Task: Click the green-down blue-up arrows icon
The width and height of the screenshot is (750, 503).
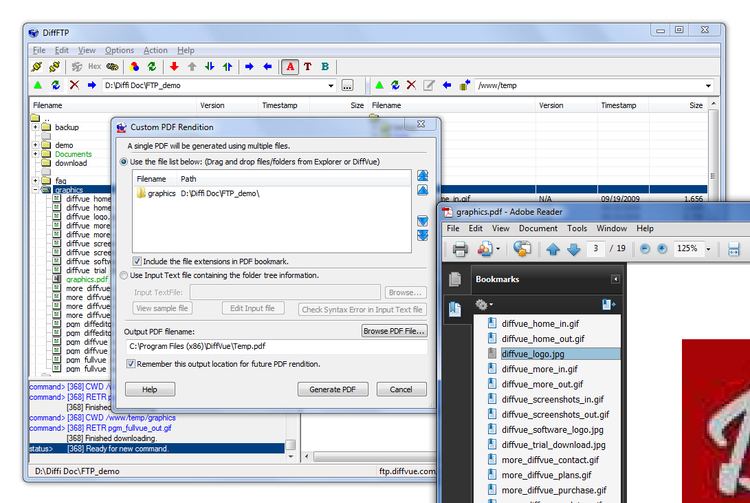Action: pos(210,67)
